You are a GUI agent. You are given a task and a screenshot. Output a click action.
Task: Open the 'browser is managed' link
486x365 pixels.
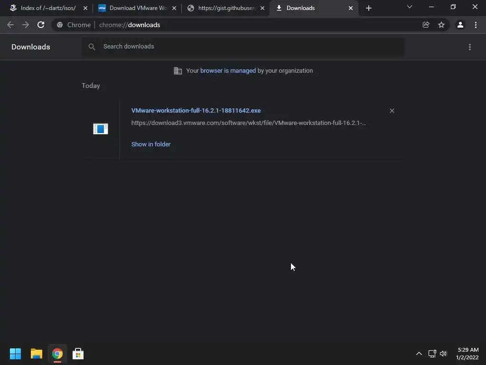pyautogui.click(x=228, y=71)
